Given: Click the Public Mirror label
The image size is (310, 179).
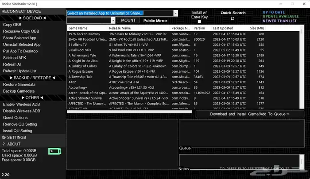Looking at the screenshot, I should point(155,21).
